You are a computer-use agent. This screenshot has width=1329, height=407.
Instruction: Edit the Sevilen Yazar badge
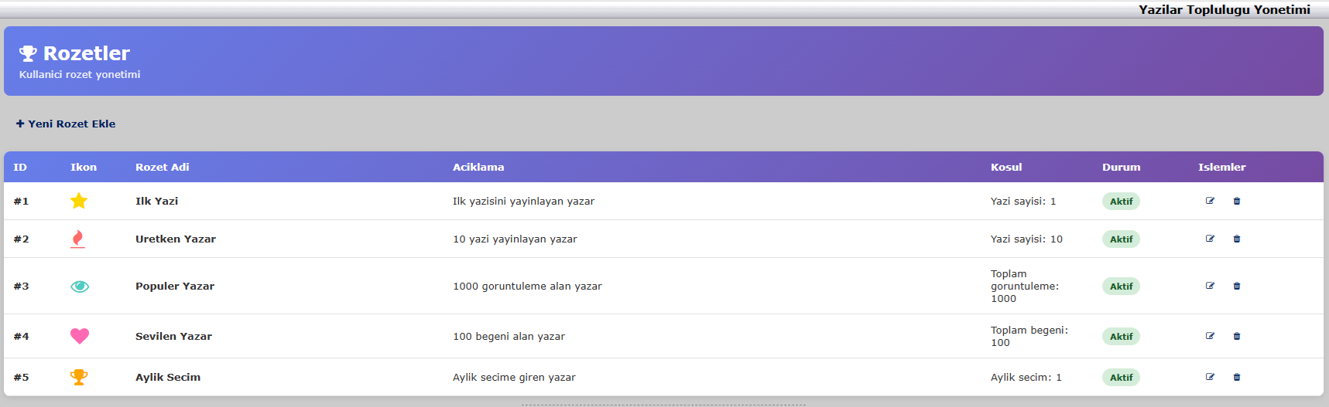[1210, 336]
